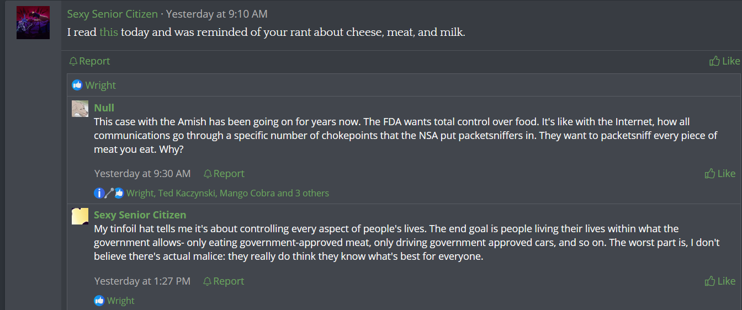Click the large avatar image of the post author
742x310 pixels.
(x=33, y=23)
